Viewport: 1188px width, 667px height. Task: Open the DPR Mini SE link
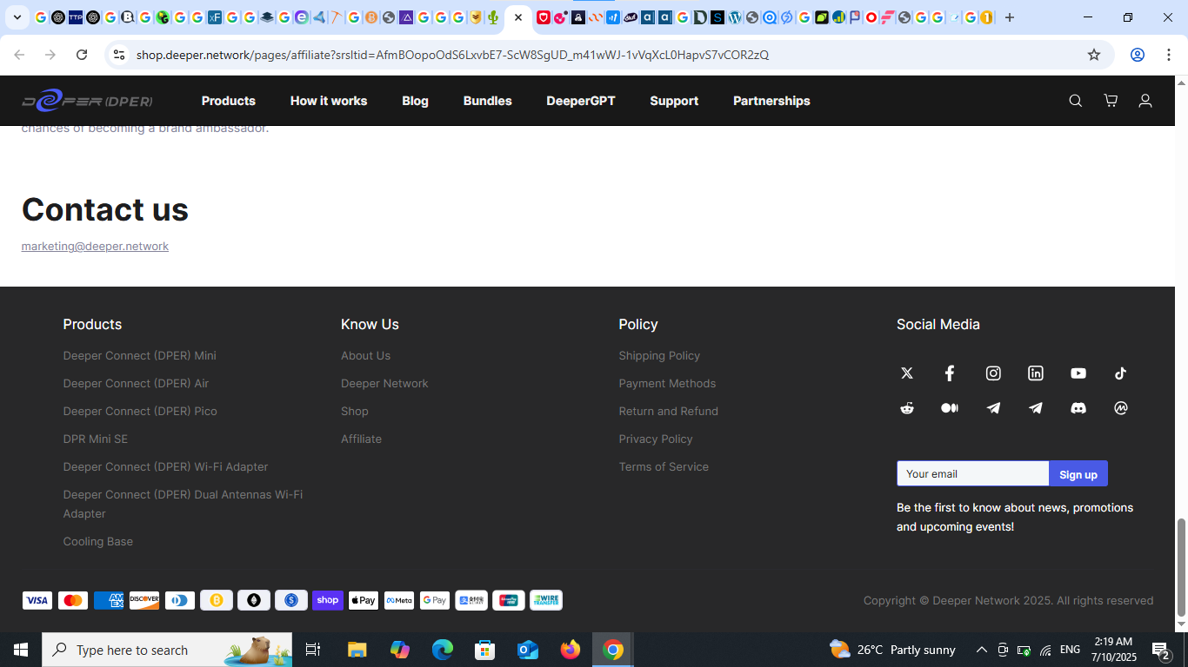pos(96,439)
